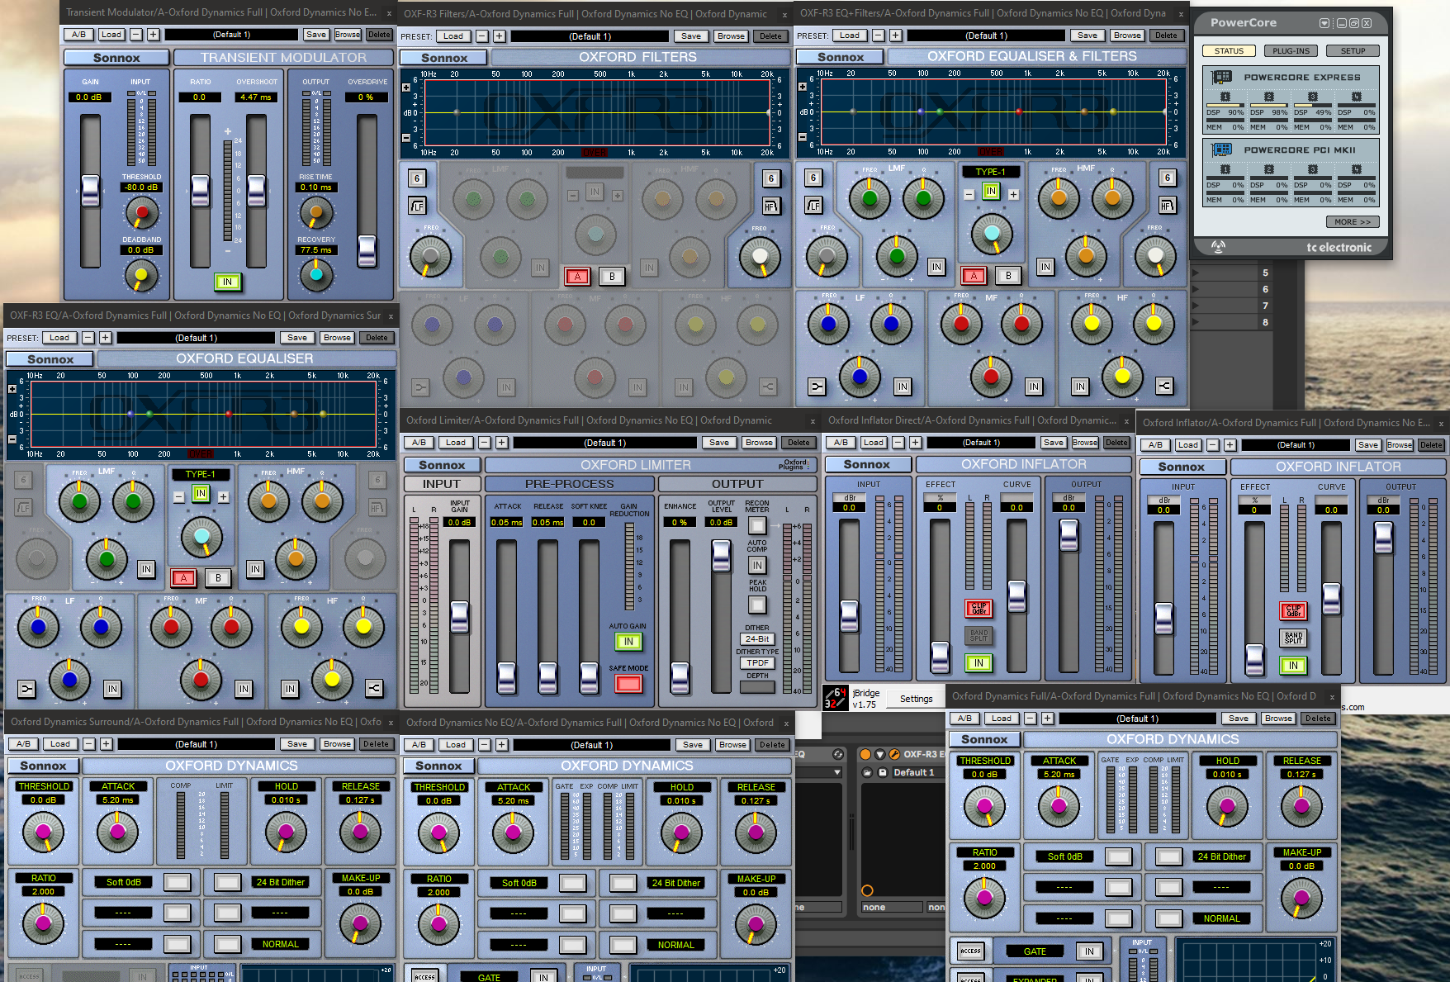This screenshot has height=982, width=1450.
Task: Toggle Safe Mode in Oxford Limiter
Action: tap(628, 684)
